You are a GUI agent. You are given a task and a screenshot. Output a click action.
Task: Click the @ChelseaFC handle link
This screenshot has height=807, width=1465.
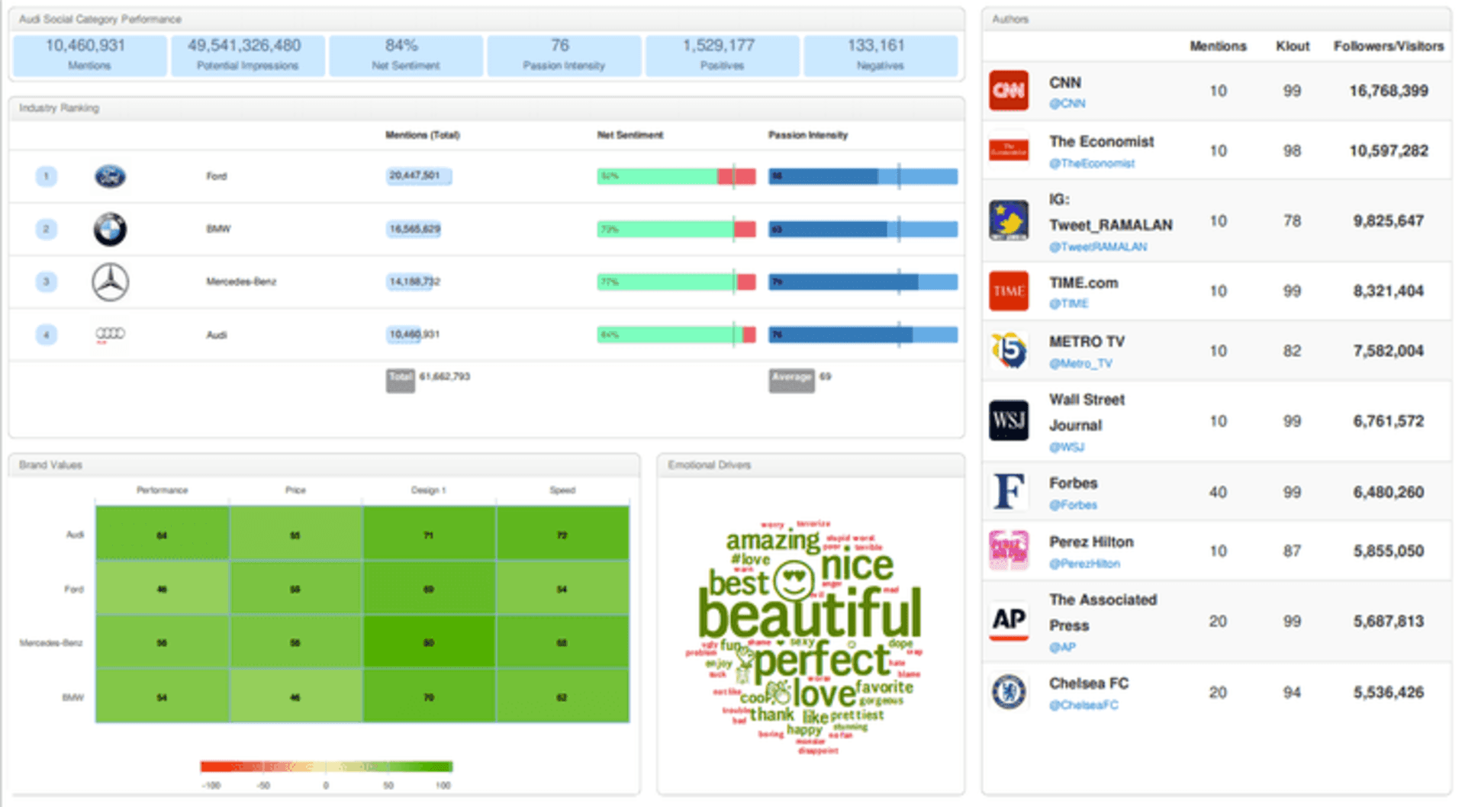tap(1083, 705)
